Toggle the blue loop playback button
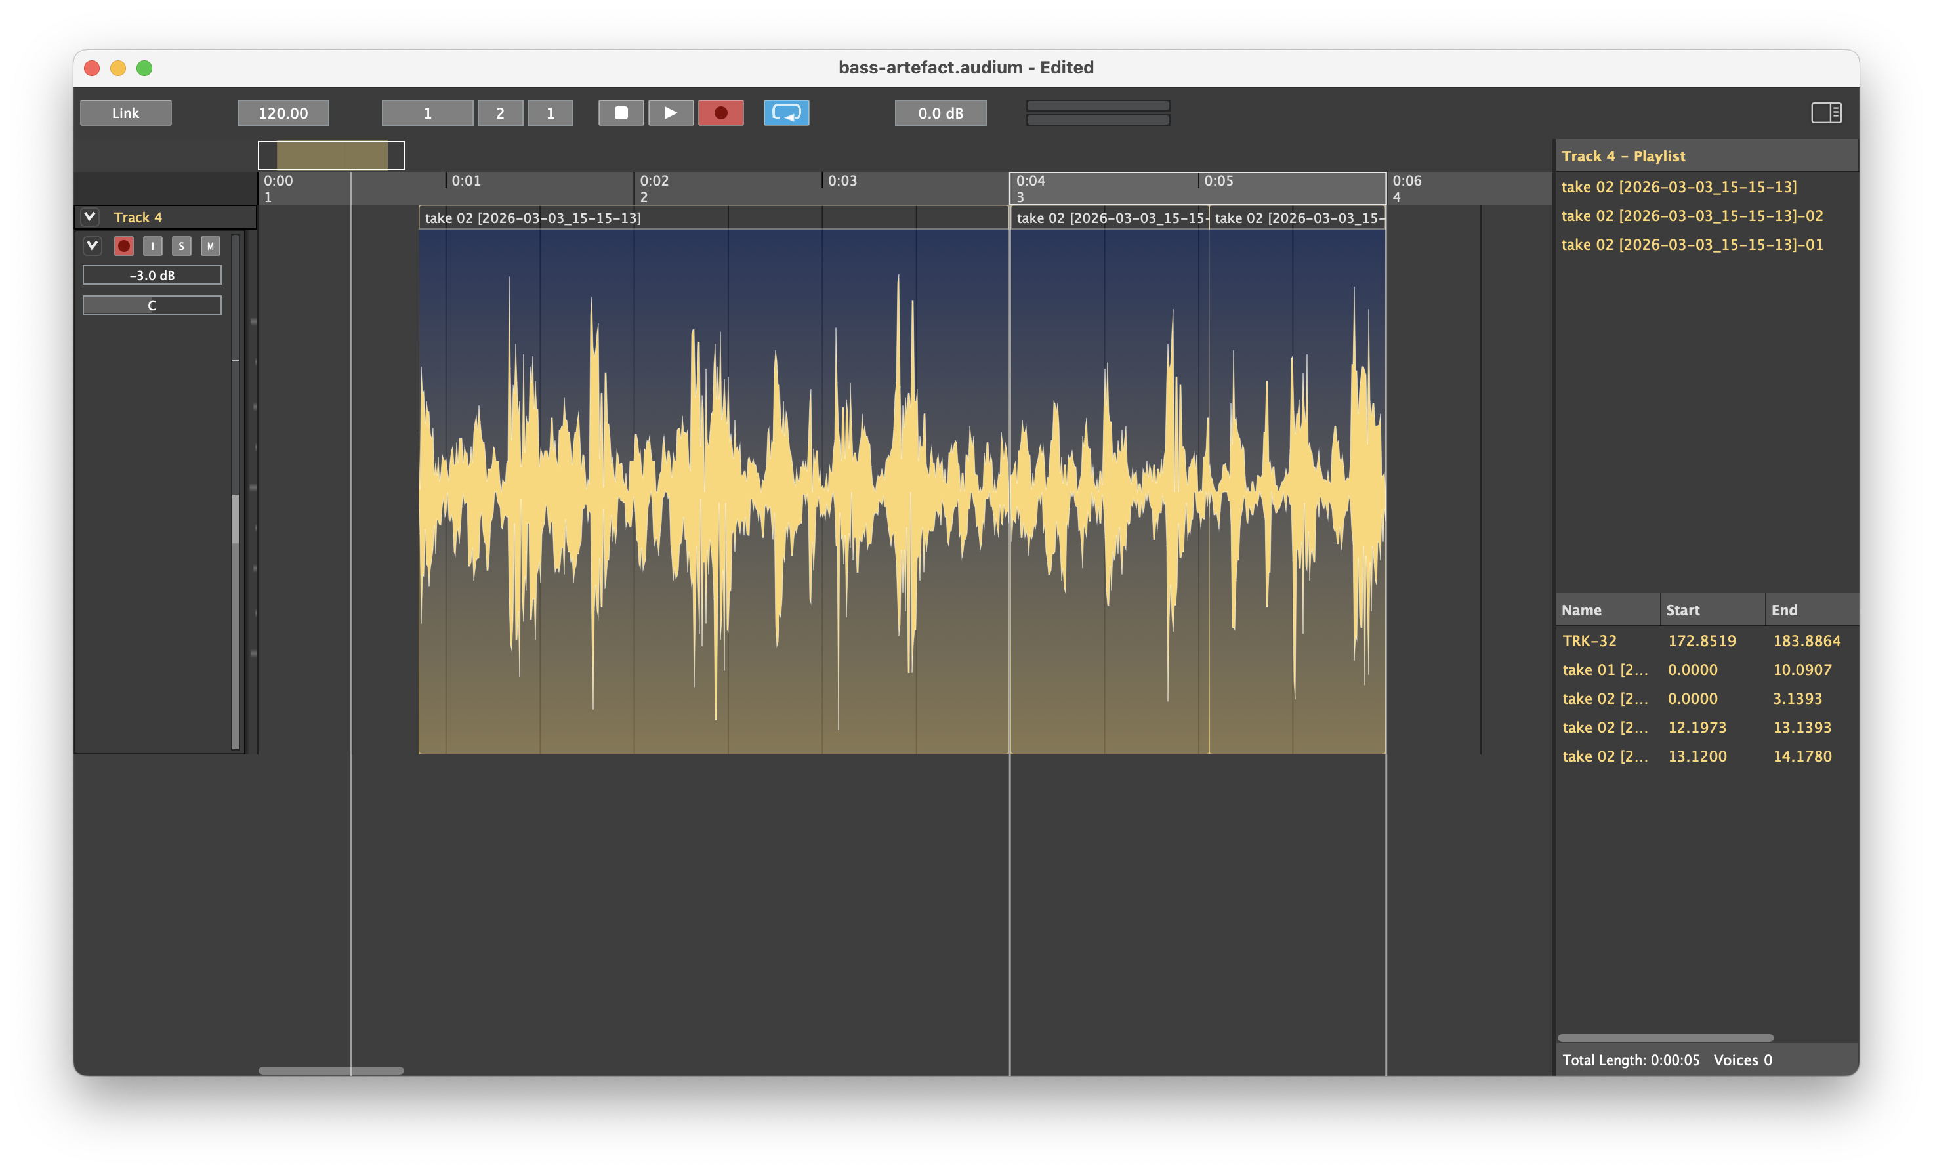 pyautogui.click(x=786, y=113)
